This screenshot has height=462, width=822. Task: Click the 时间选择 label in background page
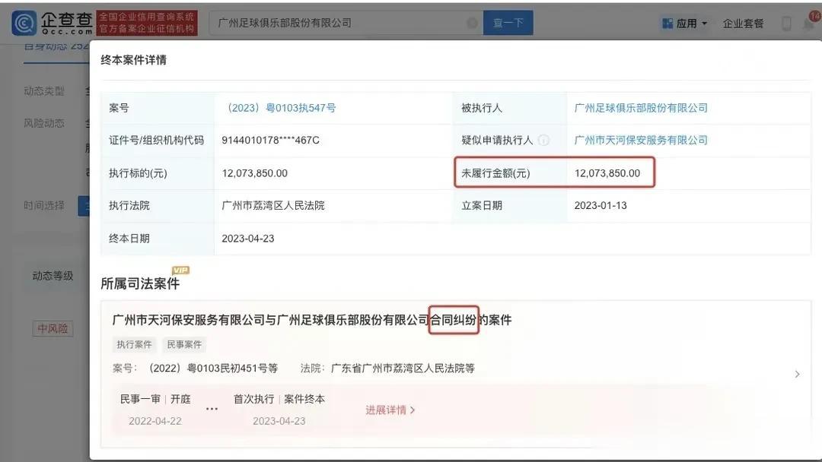coord(44,206)
